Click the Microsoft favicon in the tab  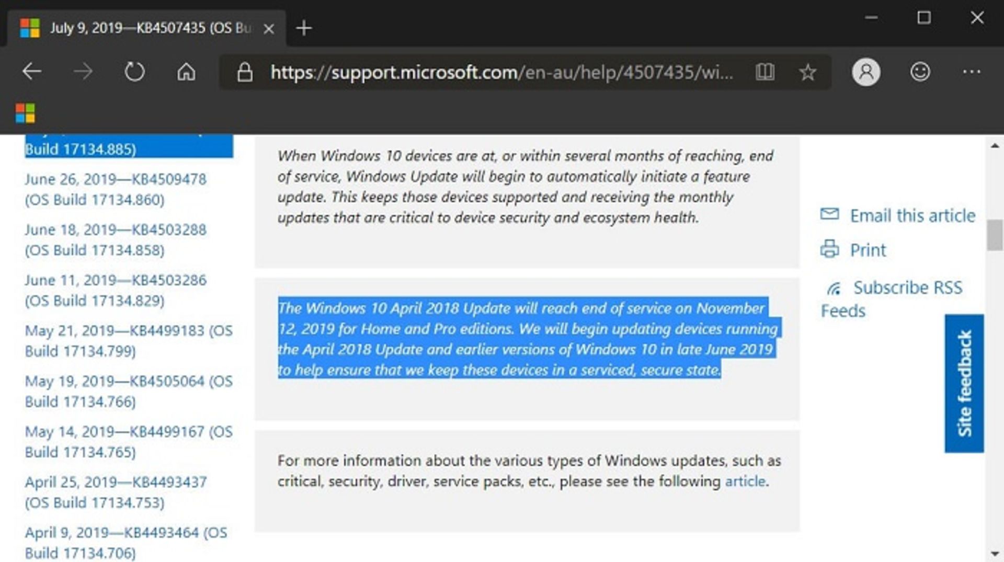pos(30,28)
